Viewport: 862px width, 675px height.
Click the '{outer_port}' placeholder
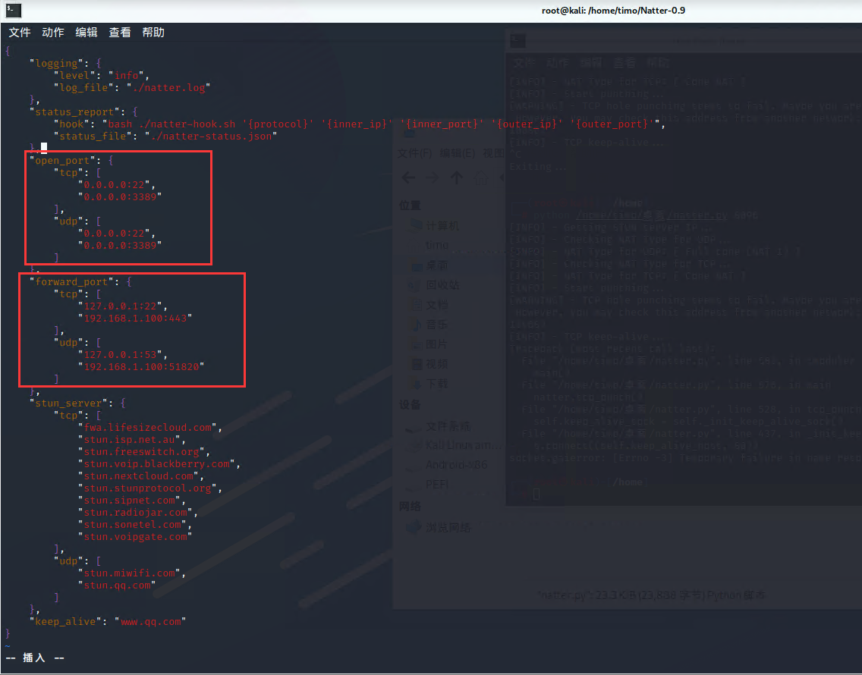[x=610, y=124]
